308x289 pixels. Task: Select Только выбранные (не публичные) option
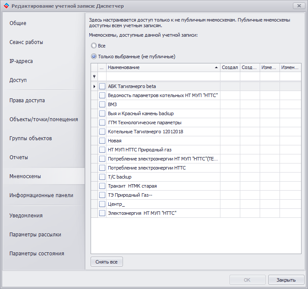(x=94, y=57)
